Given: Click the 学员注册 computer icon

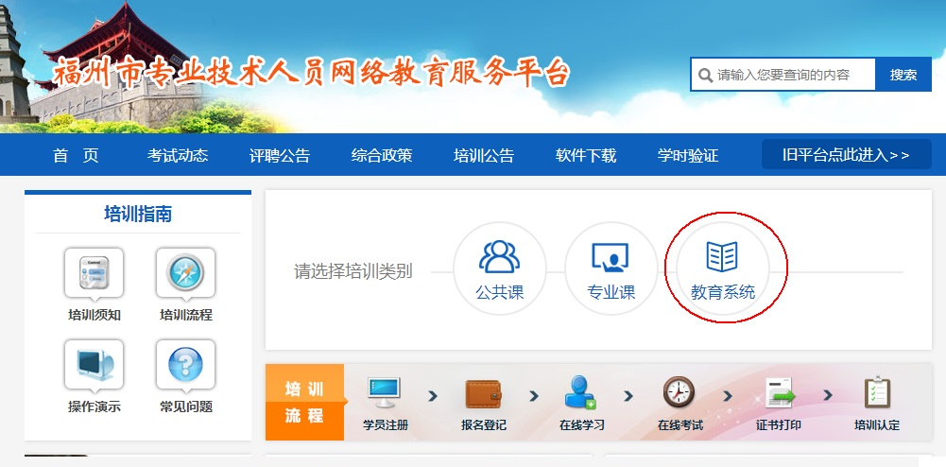Looking at the screenshot, I should 385,393.
